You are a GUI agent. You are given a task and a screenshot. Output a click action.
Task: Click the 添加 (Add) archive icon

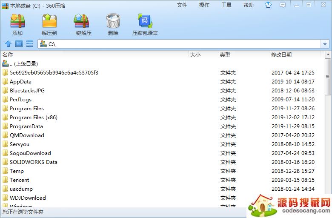click(17, 21)
